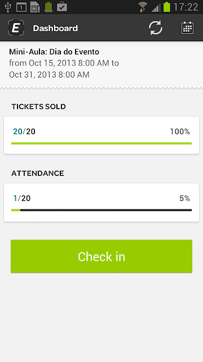This screenshot has height=362, width=203.
Task: Tap the green battery 100% notification icon
Action: click(48, 7)
